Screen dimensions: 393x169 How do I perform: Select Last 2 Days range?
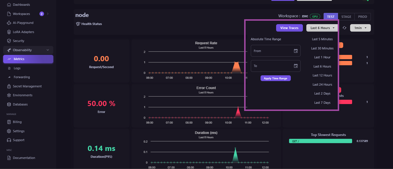(x=322, y=93)
